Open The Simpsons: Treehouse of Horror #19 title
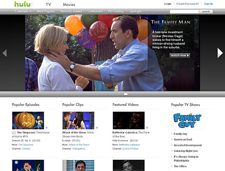Image resolution: width=225 pixels, height=171 pixels. click(x=31, y=135)
